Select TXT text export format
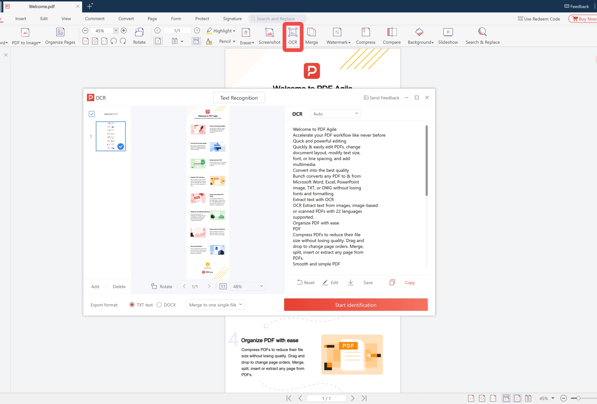This screenshot has width=597, height=404. coord(132,305)
